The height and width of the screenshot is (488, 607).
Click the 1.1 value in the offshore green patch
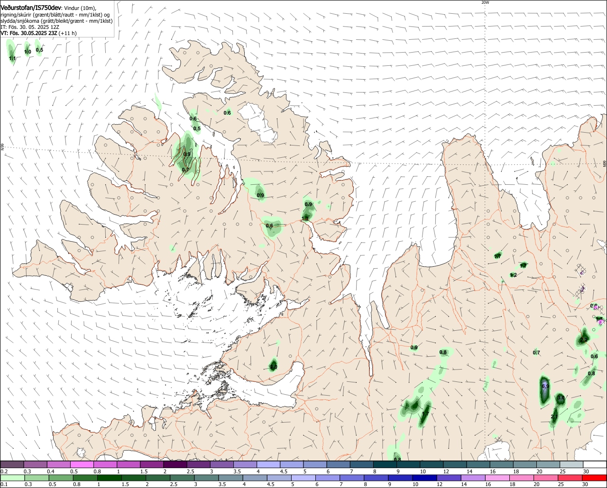pos(12,58)
